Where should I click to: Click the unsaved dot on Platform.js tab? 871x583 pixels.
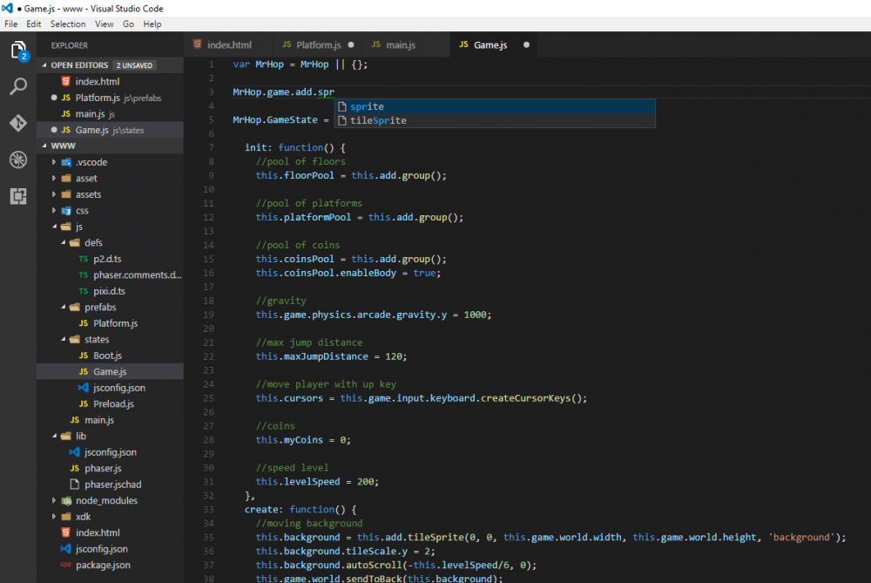click(351, 44)
